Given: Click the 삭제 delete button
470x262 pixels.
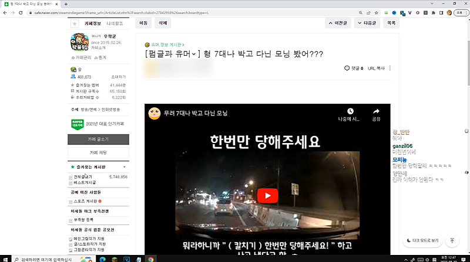Looking at the screenshot, I should 162,23.
